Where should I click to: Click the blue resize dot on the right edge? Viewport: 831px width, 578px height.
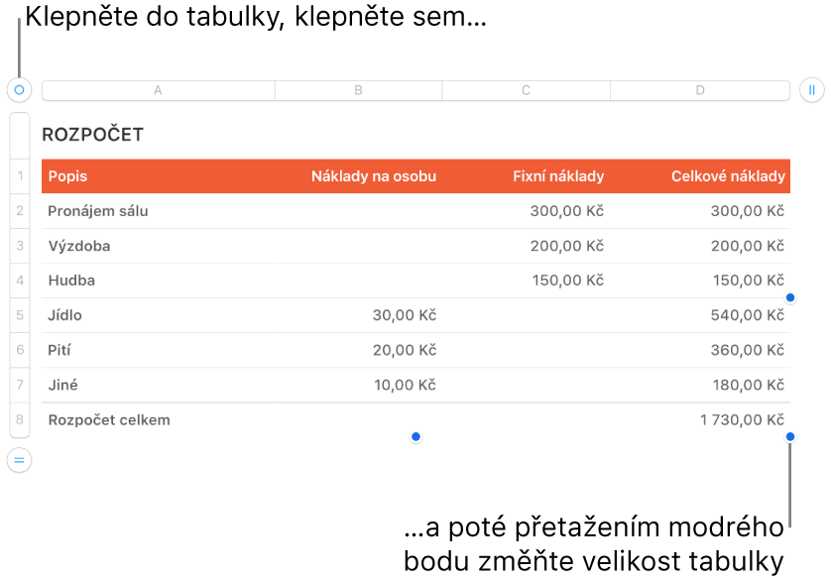click(789, 296)
